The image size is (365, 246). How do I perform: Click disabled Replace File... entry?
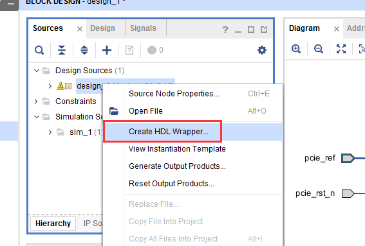(x=193, y=204)
